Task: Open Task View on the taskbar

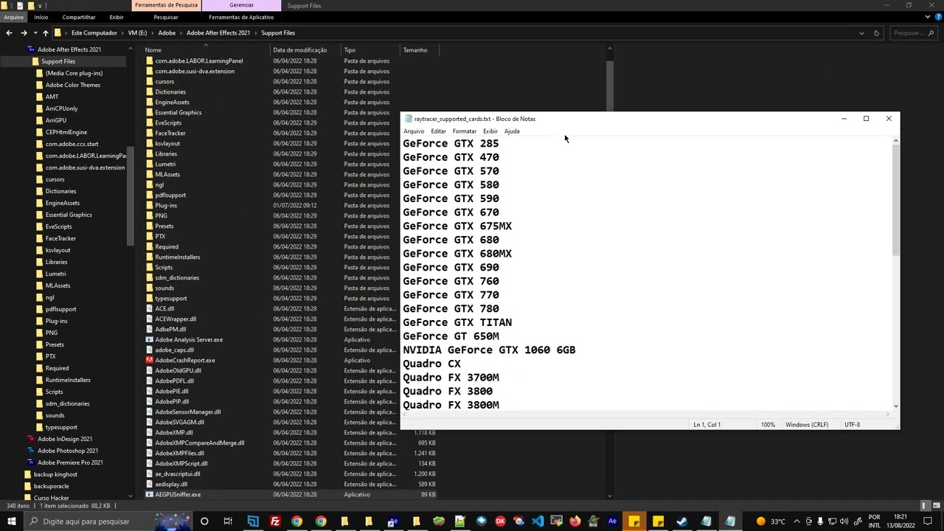Action: click(x=228, y=521)
